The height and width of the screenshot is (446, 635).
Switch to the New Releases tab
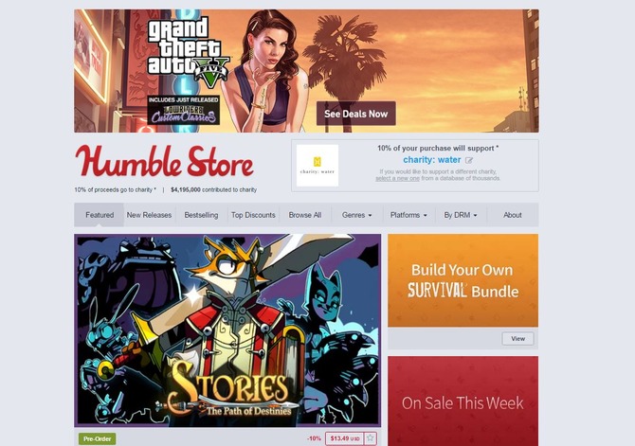(149, 215)
